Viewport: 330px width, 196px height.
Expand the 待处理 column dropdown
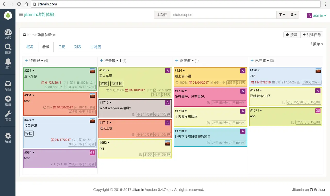point(36,61)
